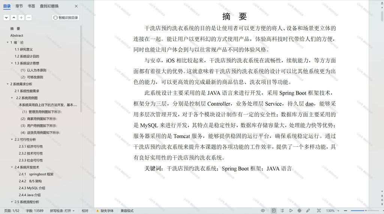This screenshot has width=384, height=214.
Task: Collapse the 1 绪论 section
Action: tap(7, 42)
